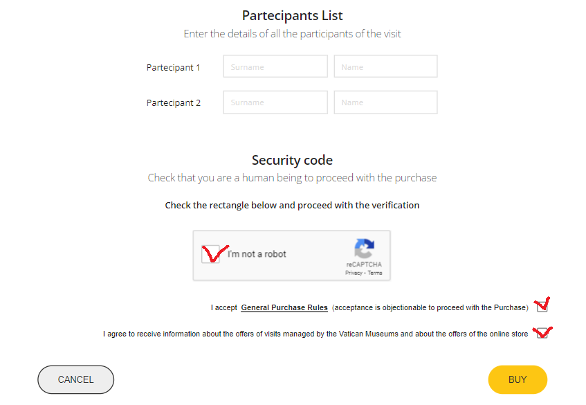
Task: Click the reCAPTCHA logo icon
Action: tap(364, 249)
